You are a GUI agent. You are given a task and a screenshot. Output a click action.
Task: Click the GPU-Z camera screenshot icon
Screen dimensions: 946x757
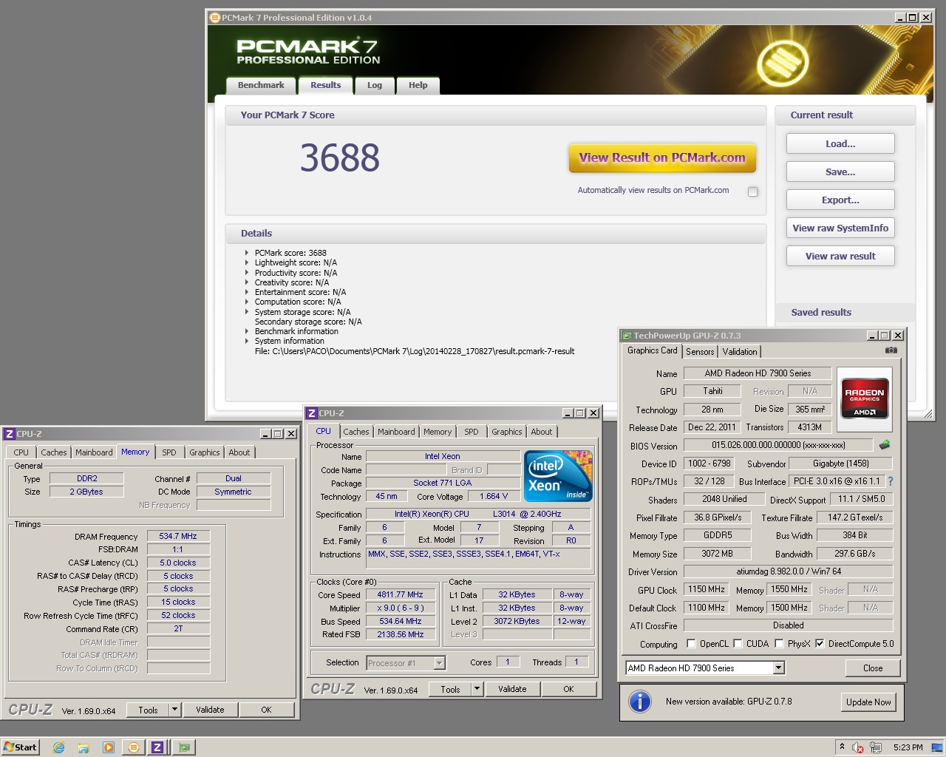coord(891,350)
